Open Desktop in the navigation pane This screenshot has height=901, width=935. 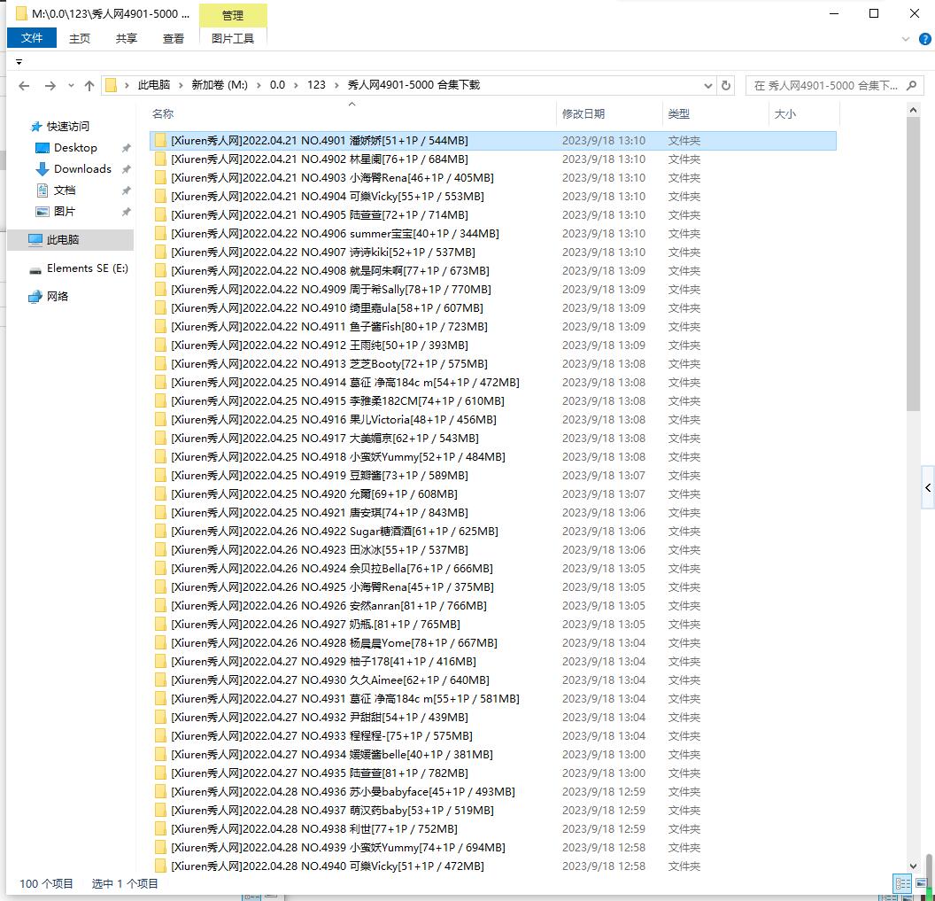click(x=75, y=147)
